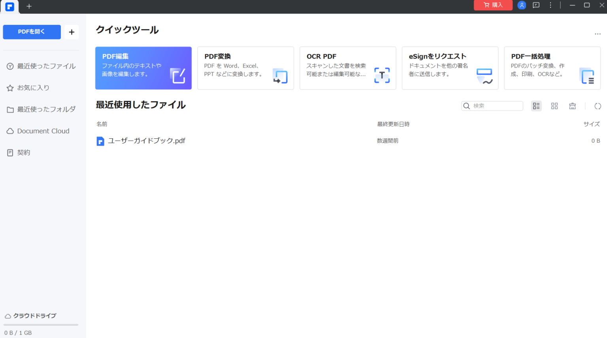Select the お気に入り star icon

10,87
